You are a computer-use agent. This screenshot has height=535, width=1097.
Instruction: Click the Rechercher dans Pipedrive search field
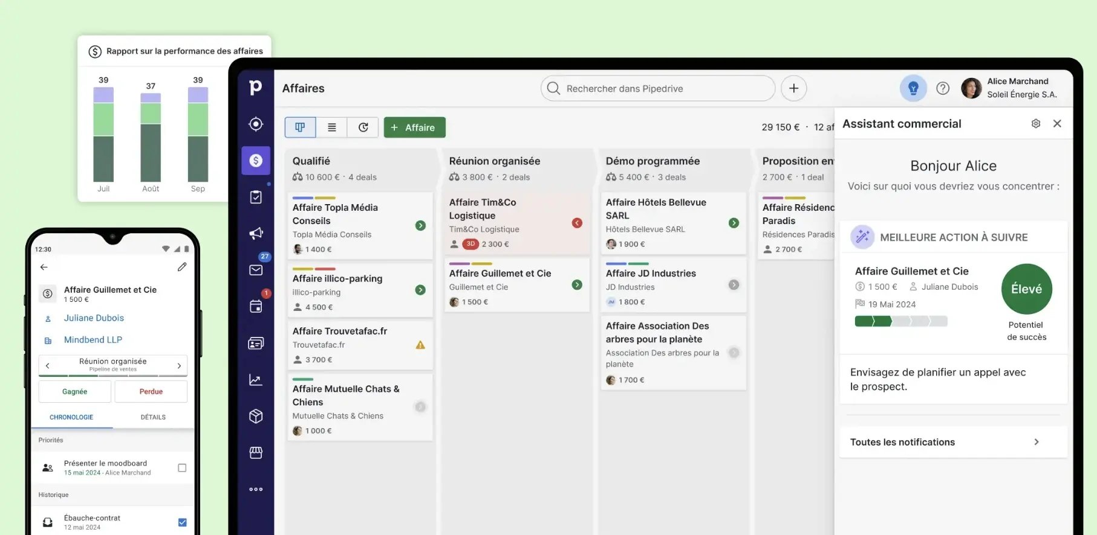pos(657,89)
